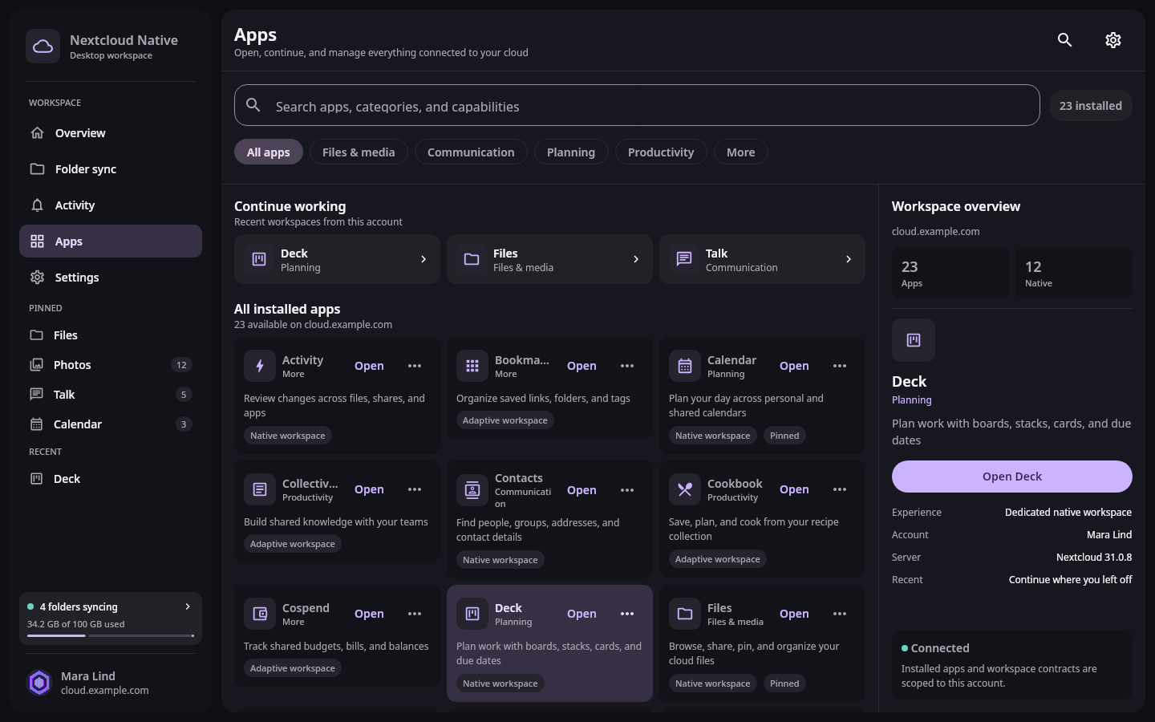Viewport: 1155px width, 722px height.
Task: Open the Cookbook app
Action: [x=794, y=489]
